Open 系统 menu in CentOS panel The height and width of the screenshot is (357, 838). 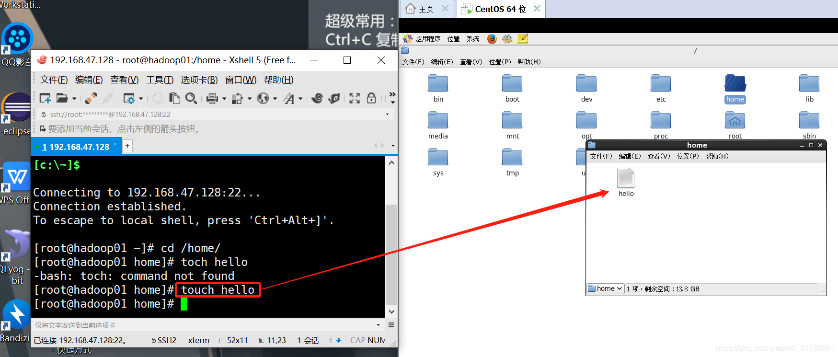pyautogui.click(x=472, y=39)
